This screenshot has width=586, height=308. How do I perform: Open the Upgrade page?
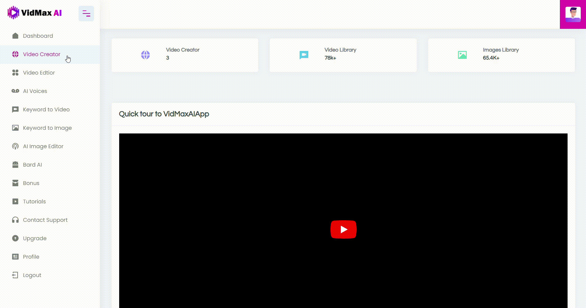click(x=35, y=238)
